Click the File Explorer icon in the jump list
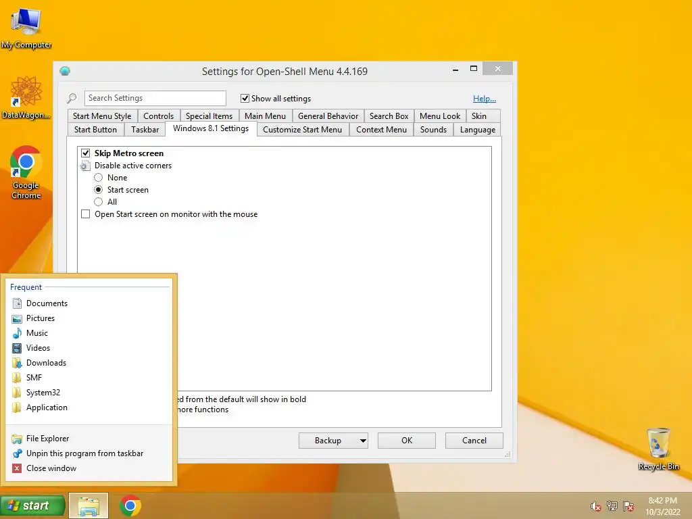692x519 pixels. 17,439
